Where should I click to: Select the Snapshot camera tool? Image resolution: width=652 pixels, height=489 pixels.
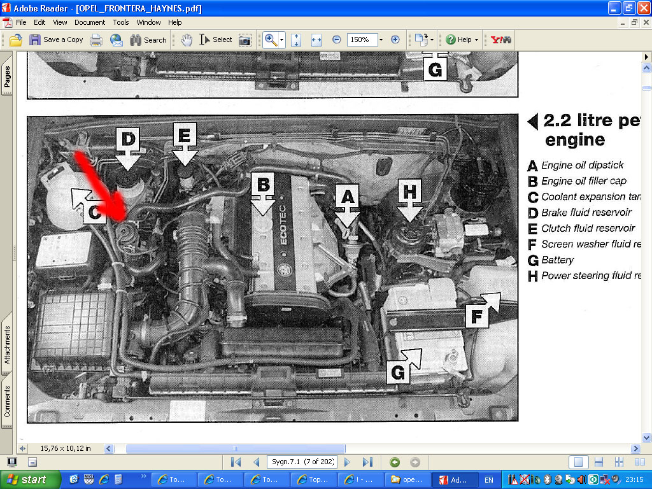[244, 40]
